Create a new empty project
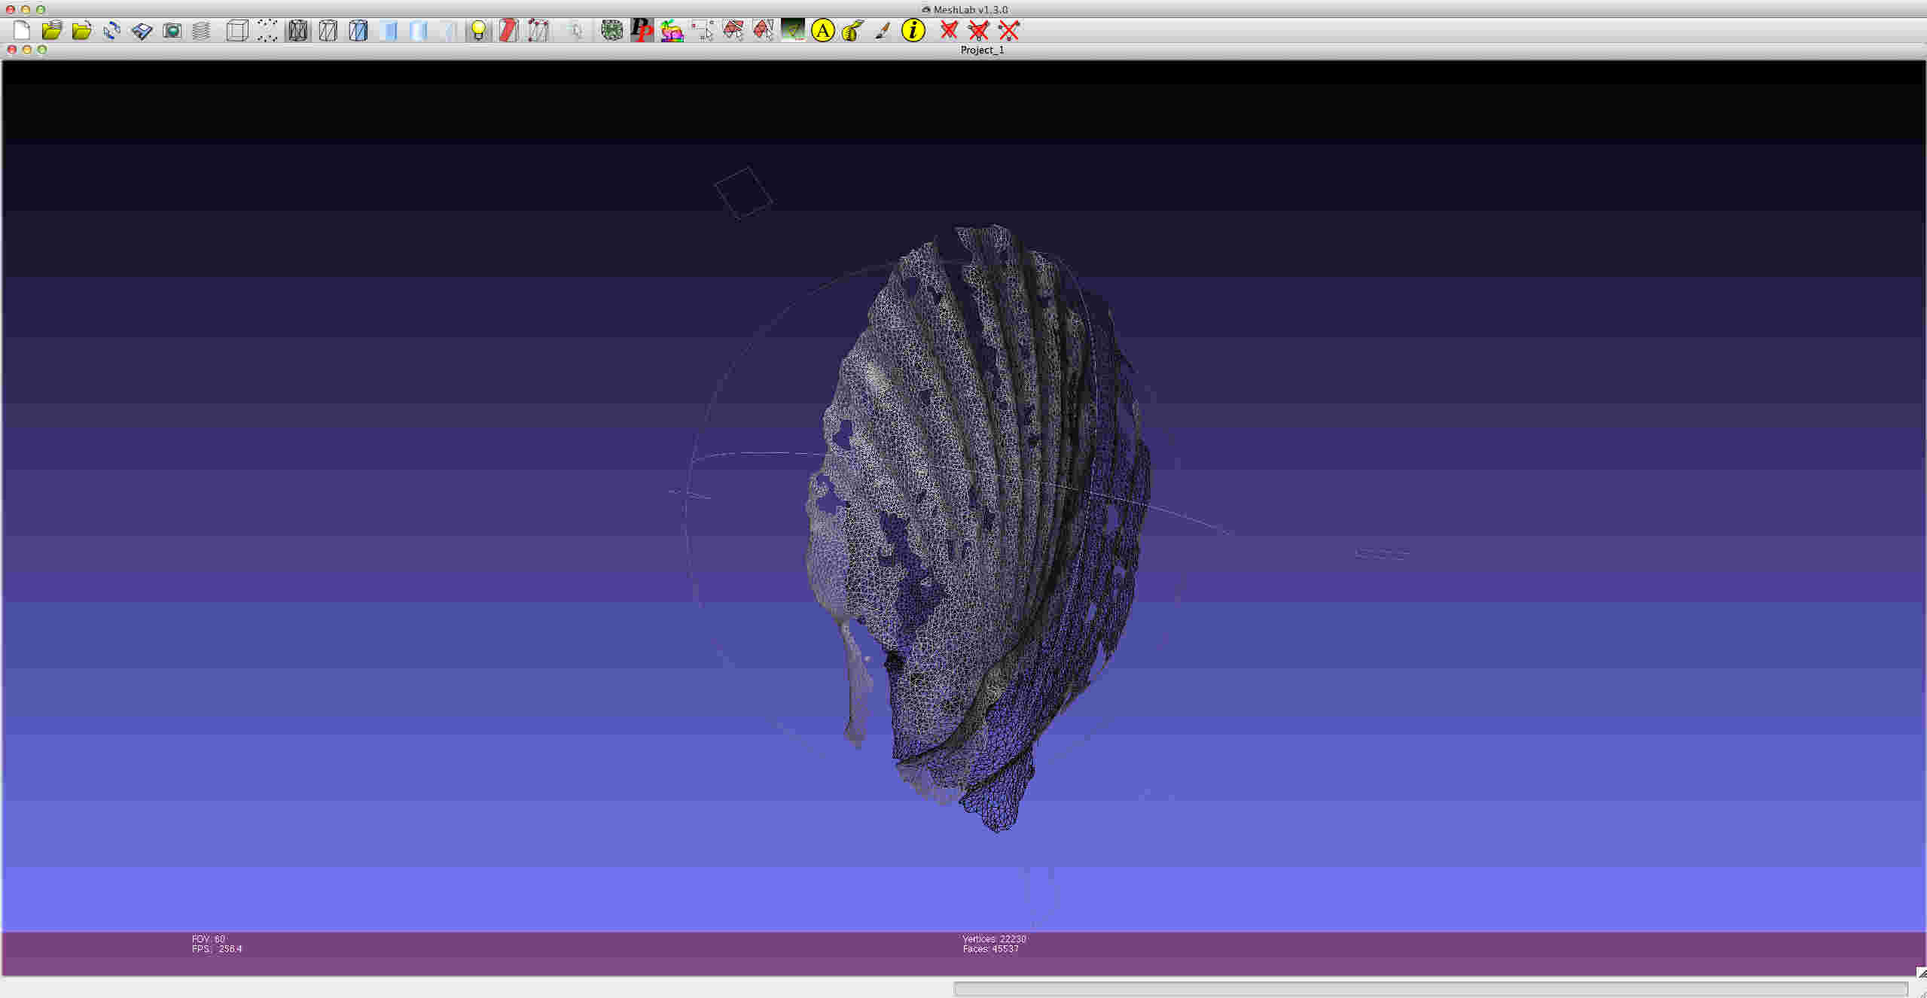This screenshot has width=1927, height=998. tap(21, 31)
